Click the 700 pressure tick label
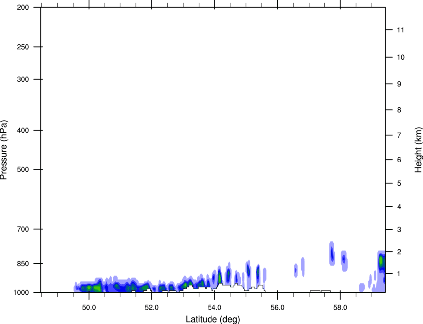The height and width of the screenshot is (324, 423). tap(23, 229)
